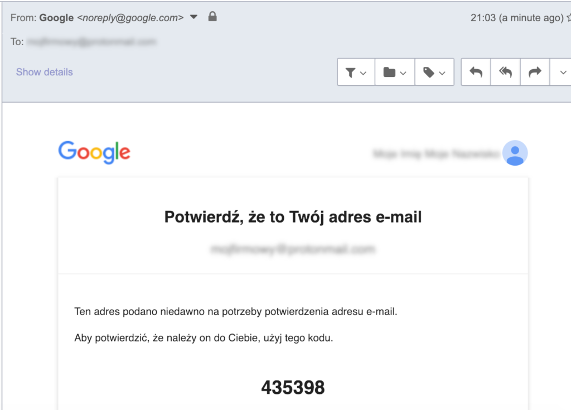Click the 21:03 received timestamp
Screen dimensions: 571x410
[483, 18]
